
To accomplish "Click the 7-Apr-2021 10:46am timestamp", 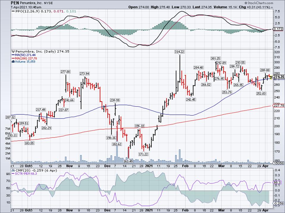I will (x=26, y=7).
